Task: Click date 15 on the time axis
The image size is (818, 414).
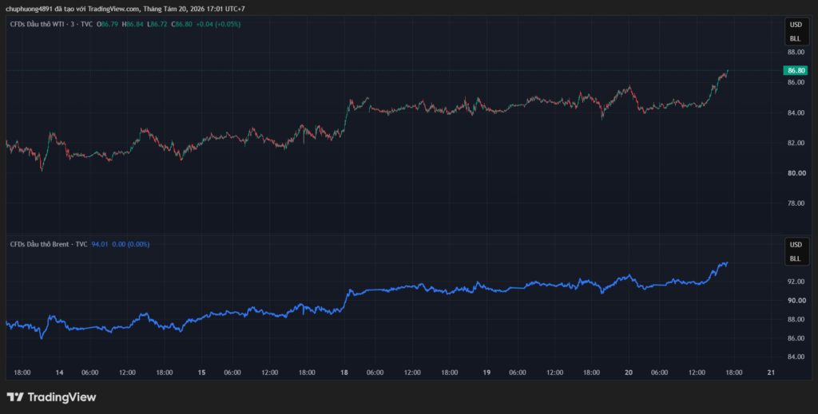Action: (x=201, y=373)
